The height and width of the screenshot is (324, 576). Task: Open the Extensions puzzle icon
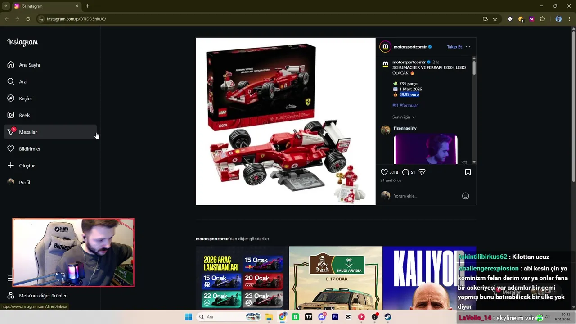(x=542, y=19)
